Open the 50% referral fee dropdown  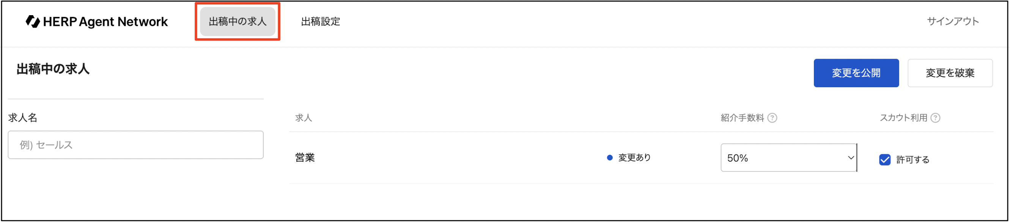coord(788,157)
